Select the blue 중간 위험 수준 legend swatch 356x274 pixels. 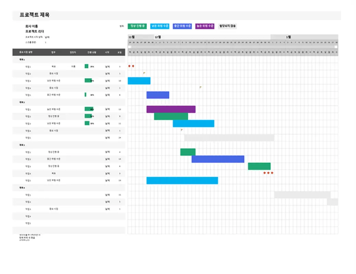182,26
